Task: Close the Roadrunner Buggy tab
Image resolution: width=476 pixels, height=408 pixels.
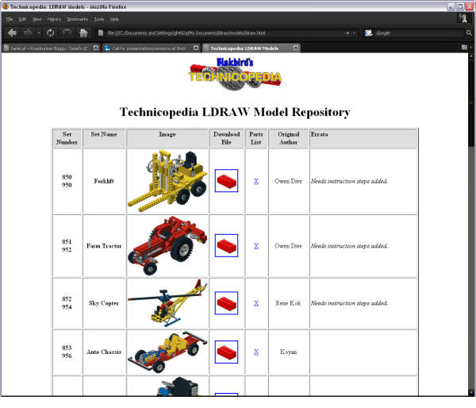Action: coord(96,48)
